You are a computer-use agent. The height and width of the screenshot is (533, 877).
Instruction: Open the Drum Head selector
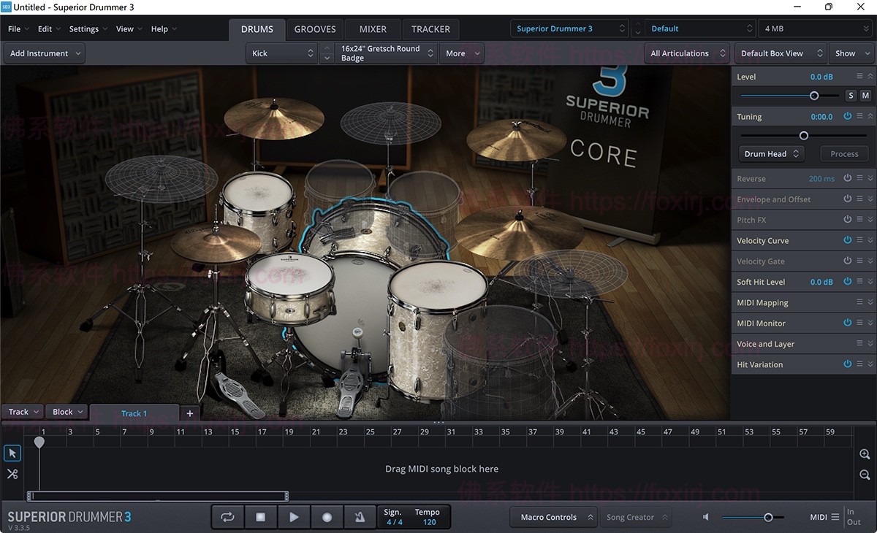pos(770,153)
